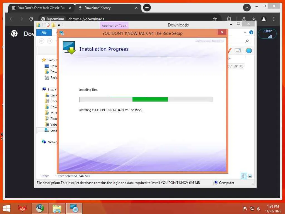Click the Downloads window folder icon in title bar
The image size is (285, 214).
click(38, 25)
